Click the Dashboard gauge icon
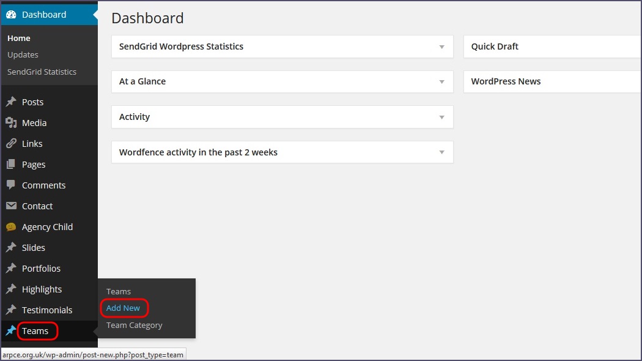Viewport: 642px width, 361px height. 11,15
